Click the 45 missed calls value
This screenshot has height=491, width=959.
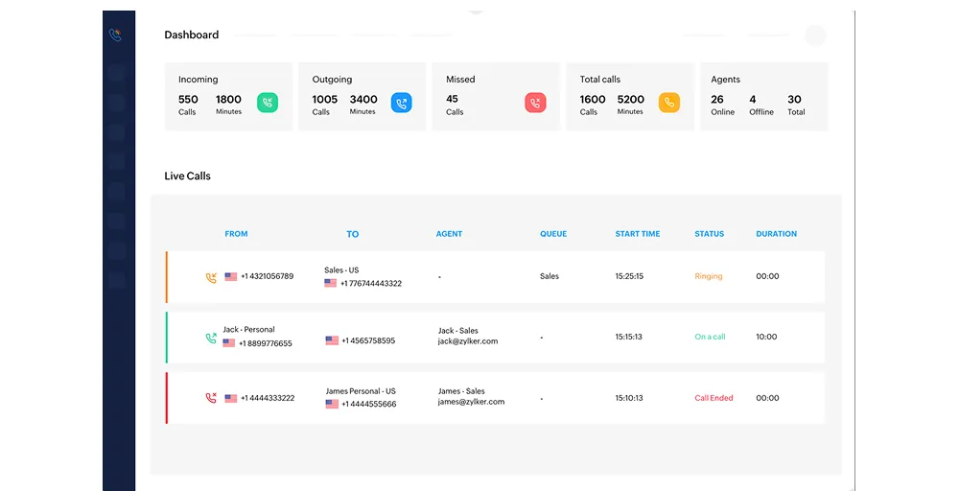[452, 99]
